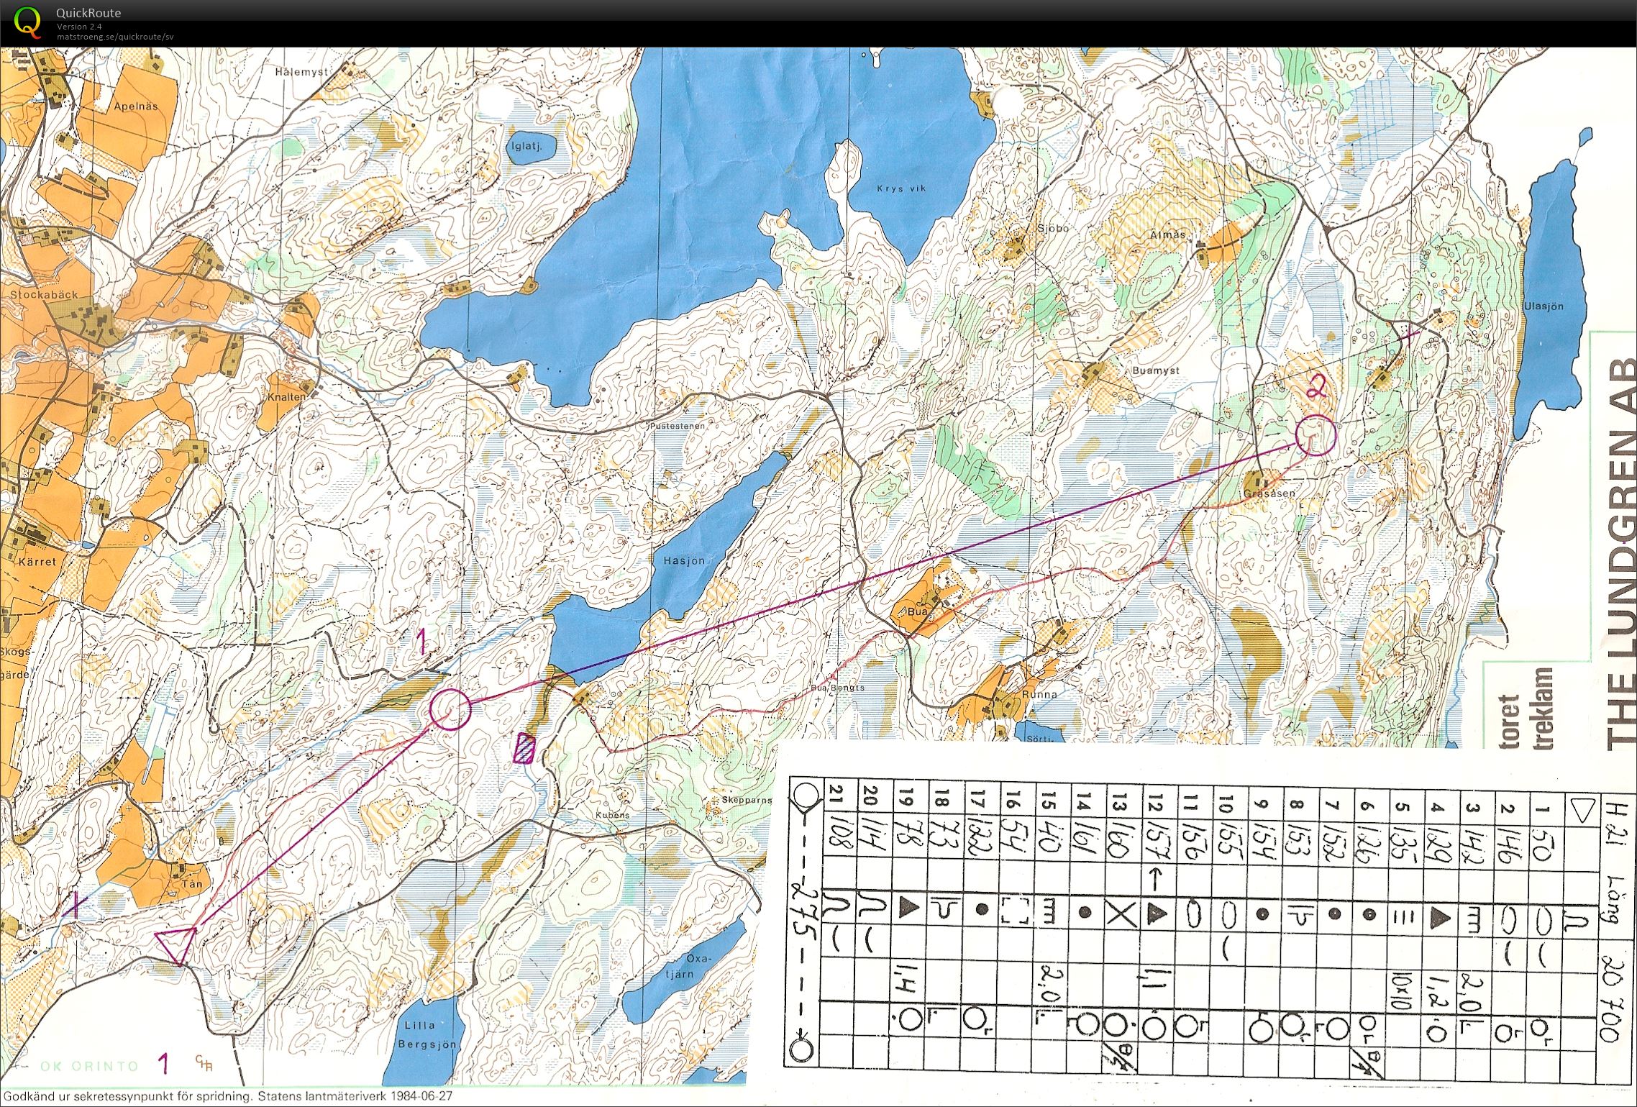Click the matstroeng.se/quickroute/sv link
1637x1107 pixels.
click(115, 37)
